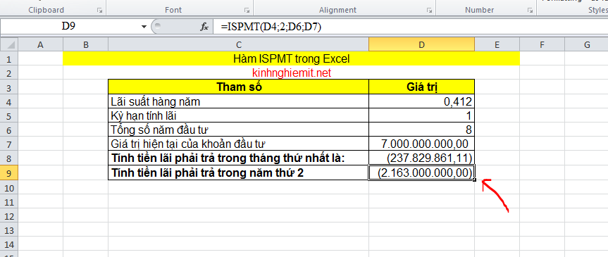
Task: Open the Alignment dialog launcher
Action: click(429, 11)
